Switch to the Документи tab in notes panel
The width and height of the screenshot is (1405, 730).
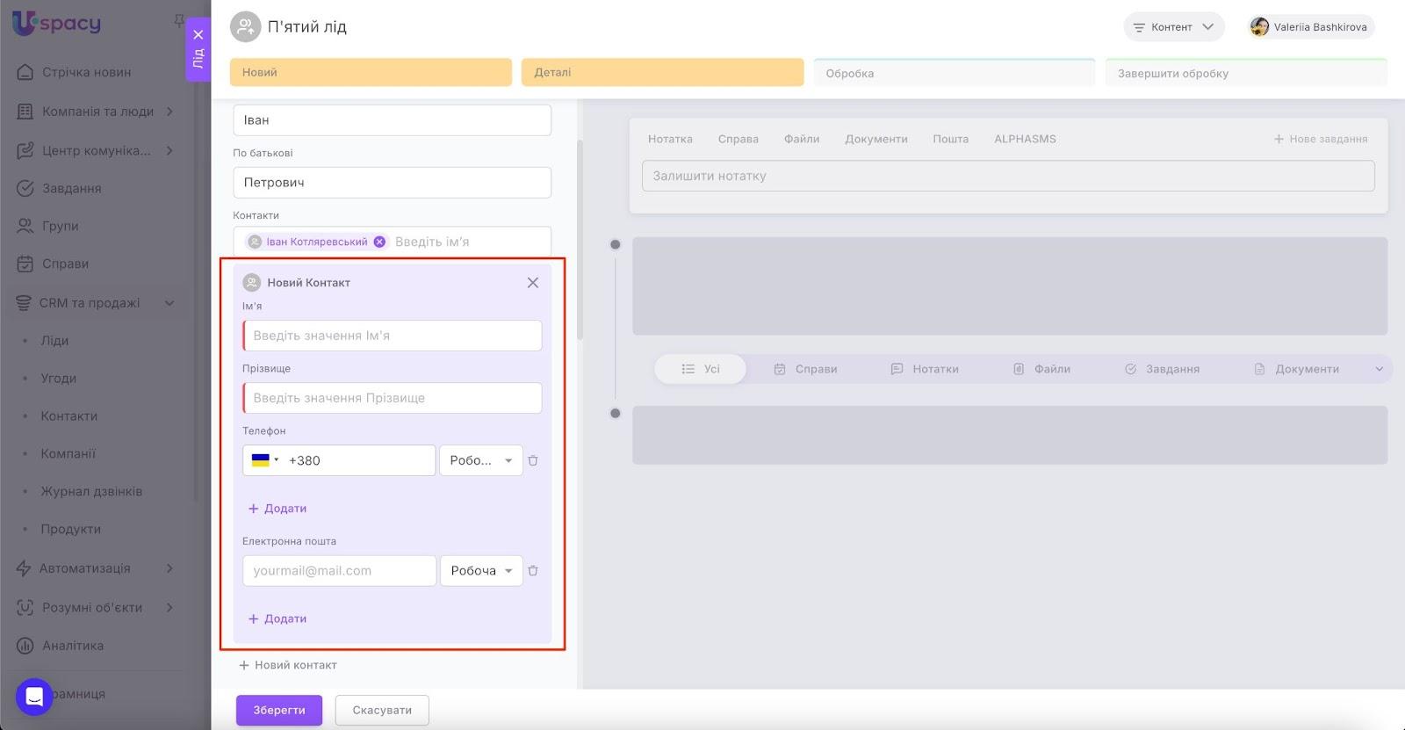click(x=875, y=139)
